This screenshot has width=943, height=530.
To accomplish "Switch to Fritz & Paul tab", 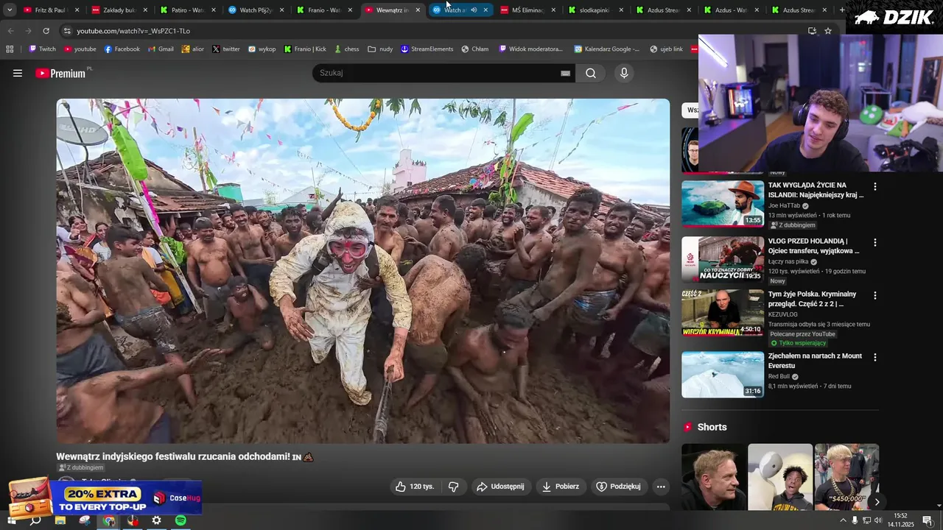I will coord(51,10).
